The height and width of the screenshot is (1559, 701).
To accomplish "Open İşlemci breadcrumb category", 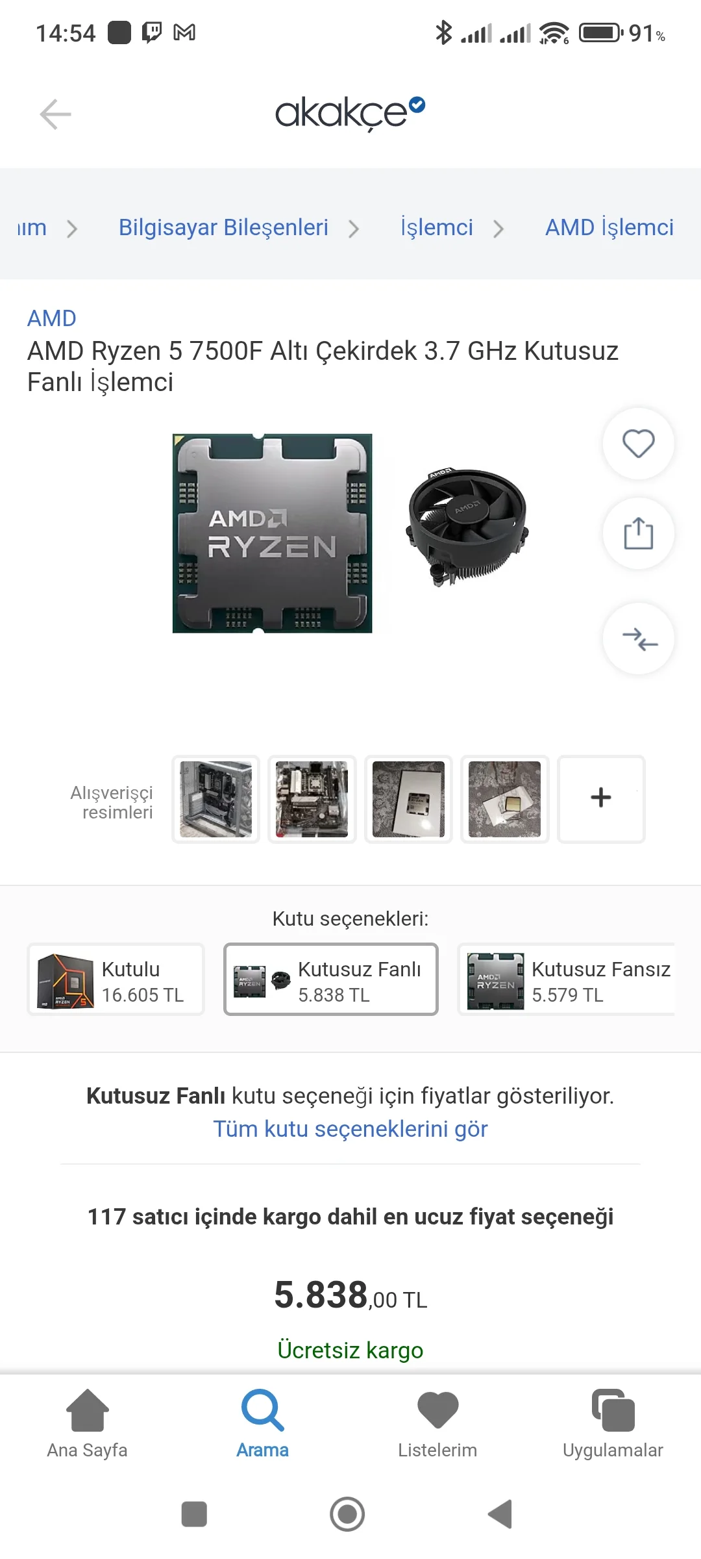I will point(437,227).
